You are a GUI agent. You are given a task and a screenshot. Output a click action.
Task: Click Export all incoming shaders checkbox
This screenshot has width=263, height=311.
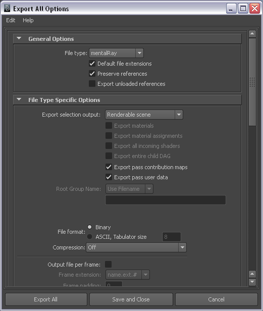tap(109, 146)
